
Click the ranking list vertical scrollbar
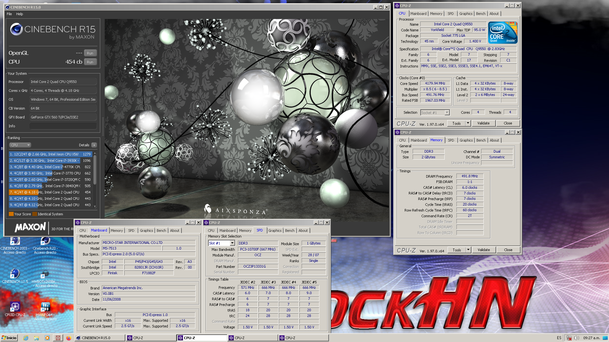click(x=95, y=179)
